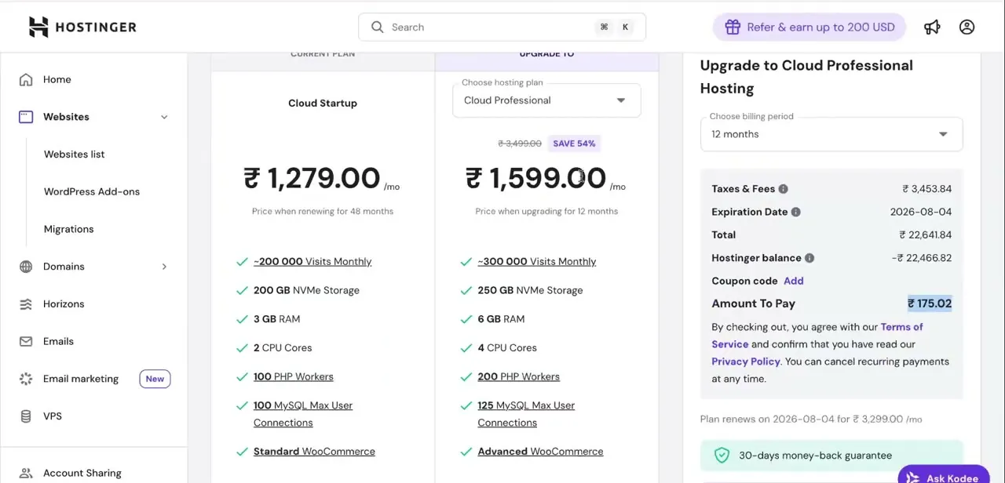Click the Domains globe icon
The image size is (1005, 483).
[26, 267]
